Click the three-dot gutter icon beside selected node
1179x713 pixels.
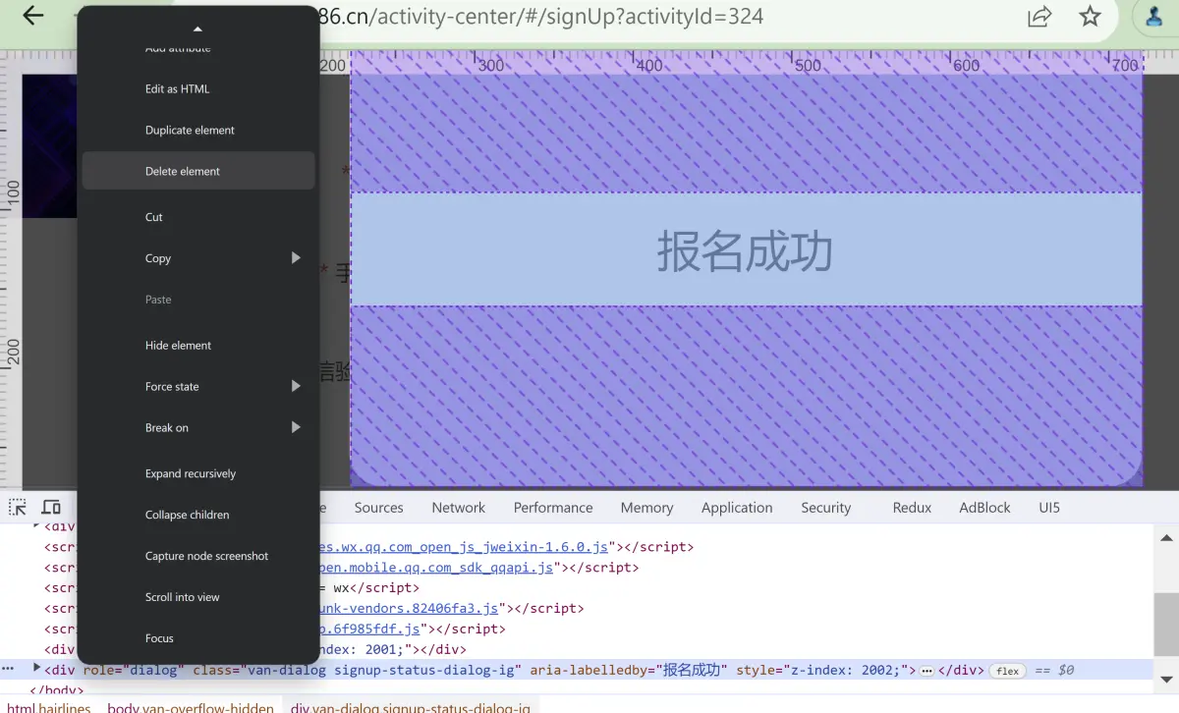coord(9,669)
